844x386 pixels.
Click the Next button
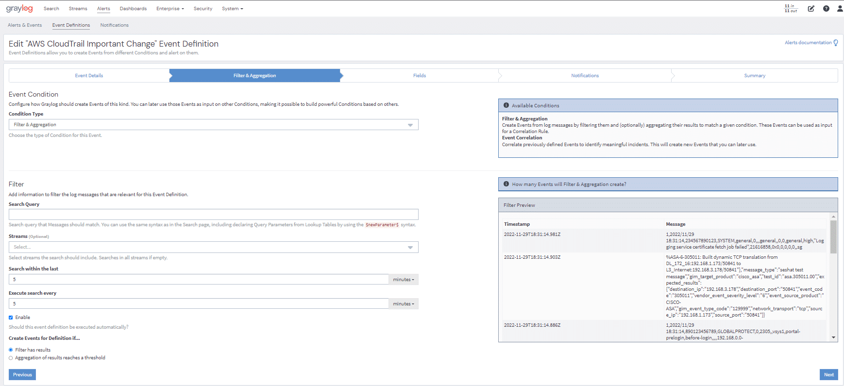(x=828, y=375)
